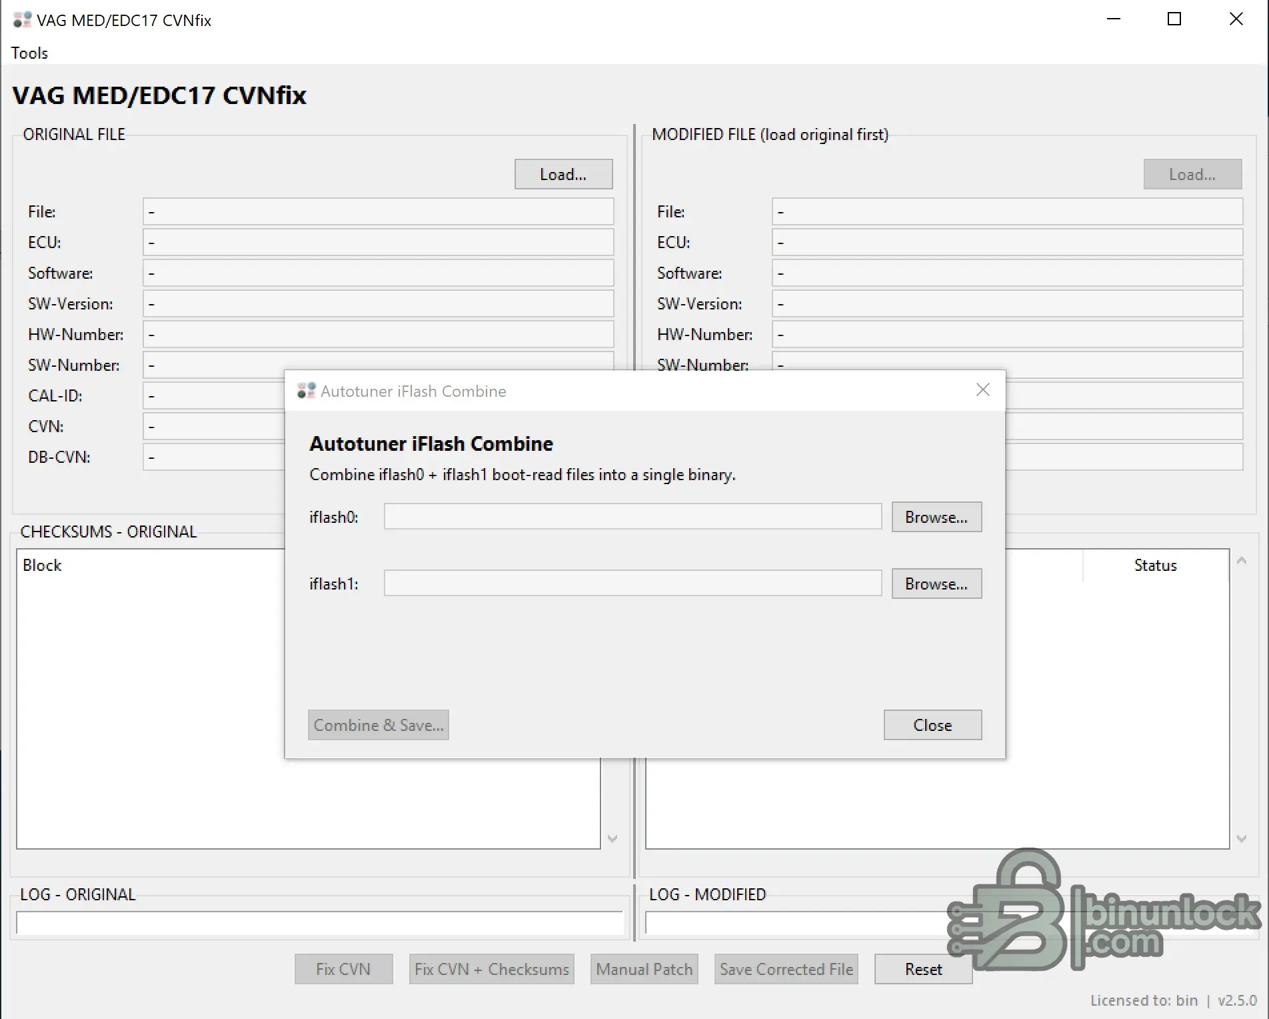Browse for the iflash0 file
This screenshot has width=1269, height=1019.
click(x=936, y=517)
